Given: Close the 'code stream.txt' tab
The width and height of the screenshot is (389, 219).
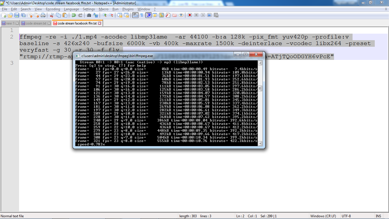Looking at the screenshot, I should click(x=49, y=23).
